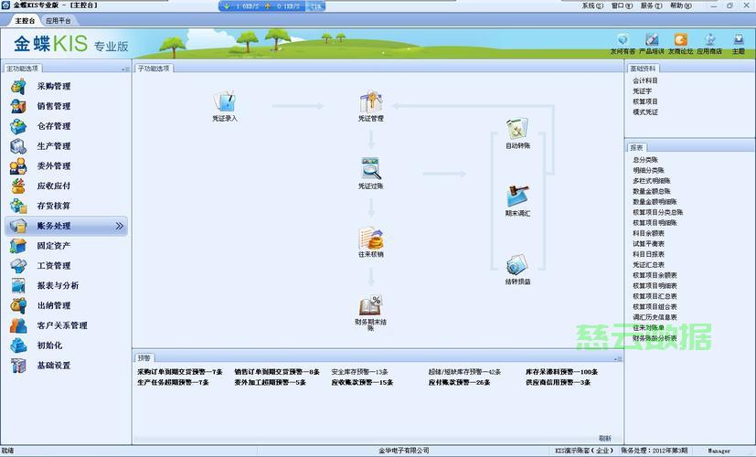Open 试算平衡表 report
The image size is (756, 457).
648,244
